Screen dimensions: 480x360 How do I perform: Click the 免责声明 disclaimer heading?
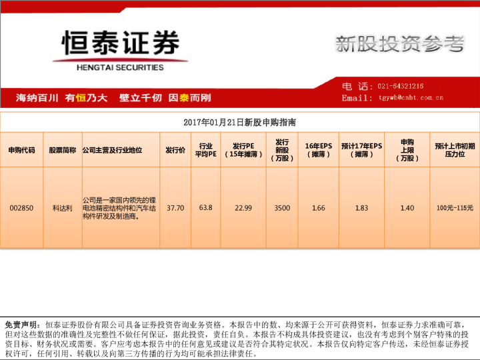click(x=23, y=323)
